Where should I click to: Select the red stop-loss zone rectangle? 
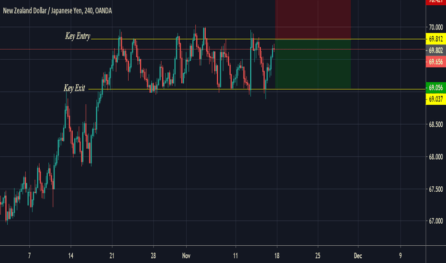(x=313, y=19)
